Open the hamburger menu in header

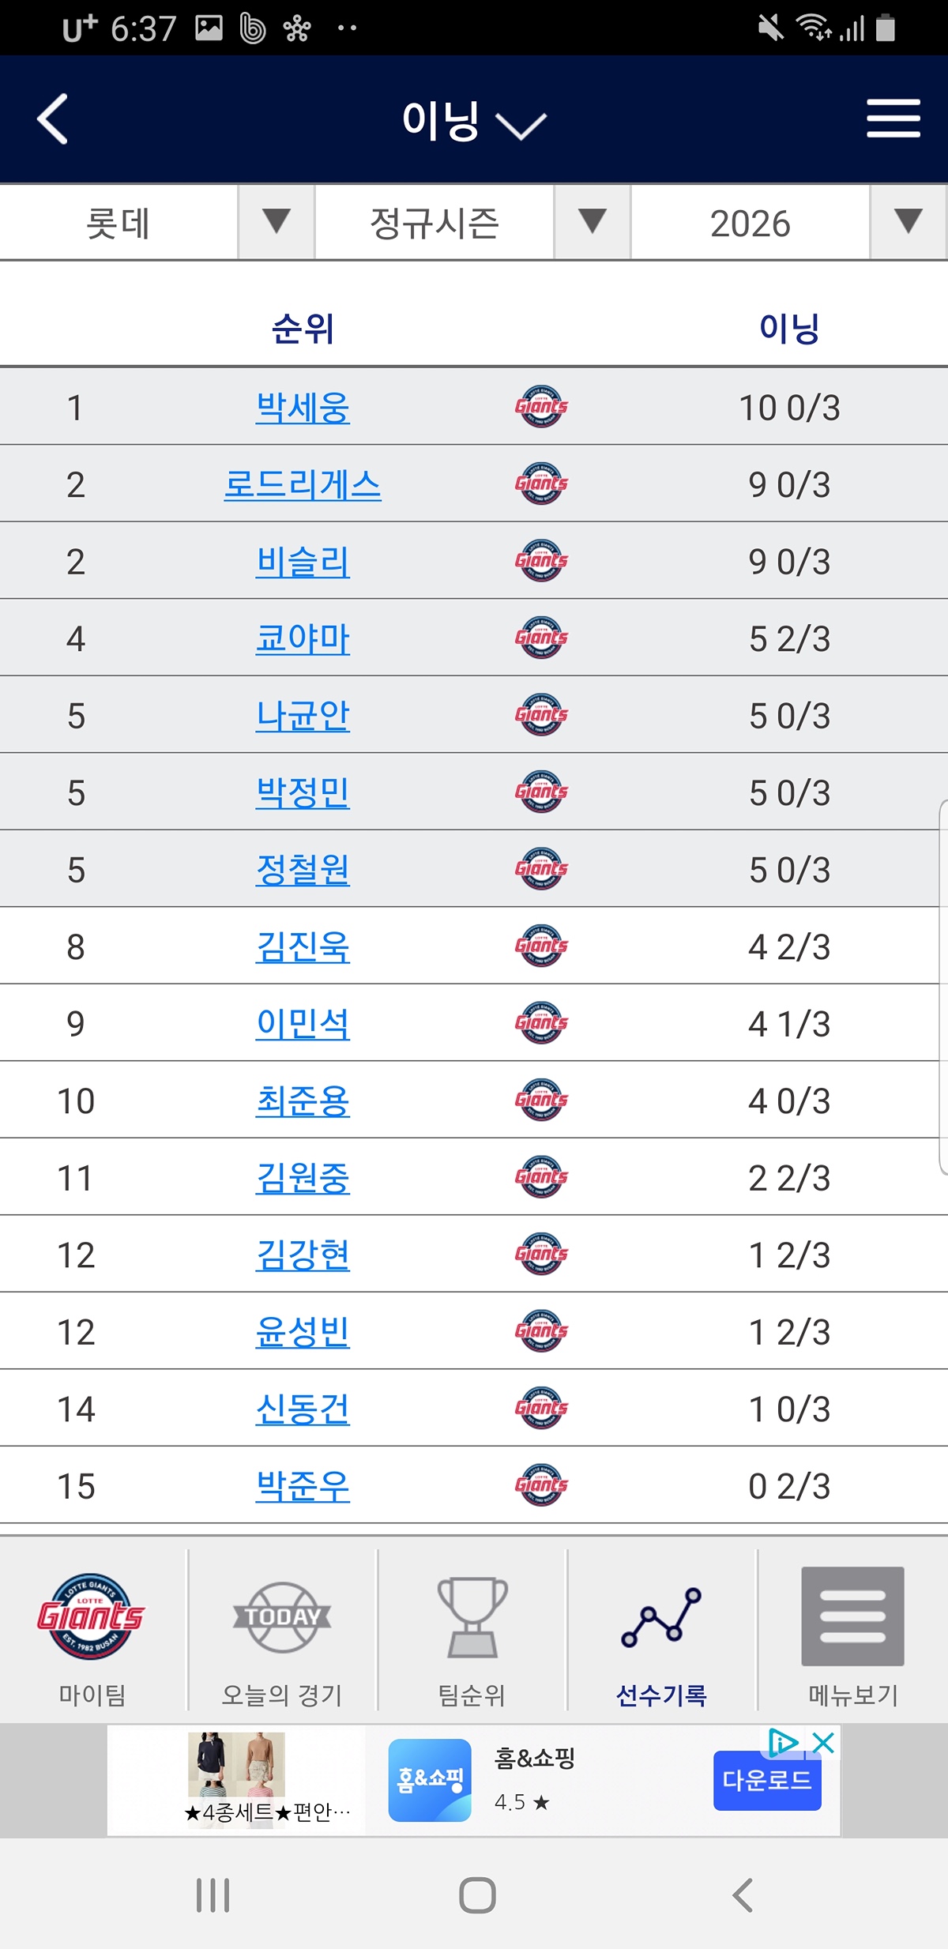tap(893, 119)
